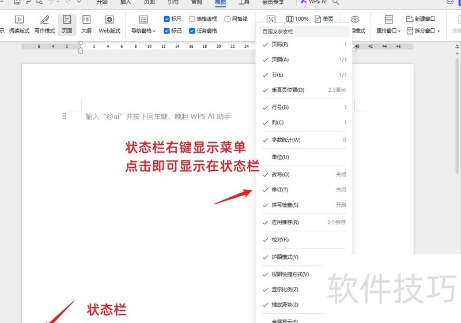Select the Page view icon
Image resolution: width=461 pixels, height=323 pixels.
pos(67,24)
